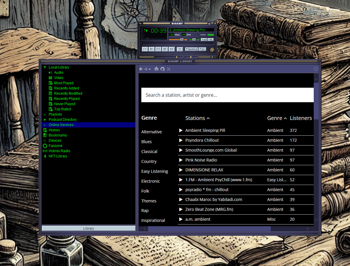This screenshot has height=266, width=350.
Task: Click the Play button in Winamp player
Action: click(x=152, y=49)
